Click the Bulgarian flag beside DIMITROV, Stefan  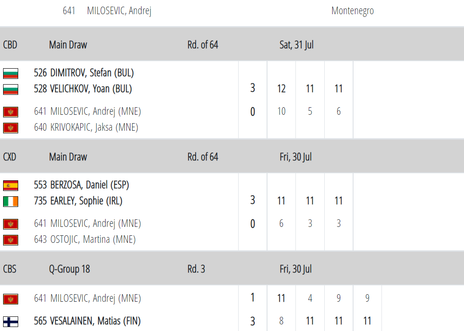(11, 73)
